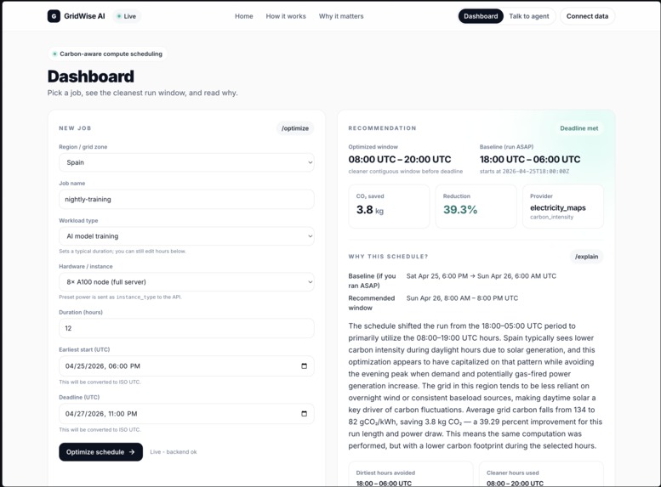
Task: Click electricity_maps provider text
Action: tap(558, 207)
